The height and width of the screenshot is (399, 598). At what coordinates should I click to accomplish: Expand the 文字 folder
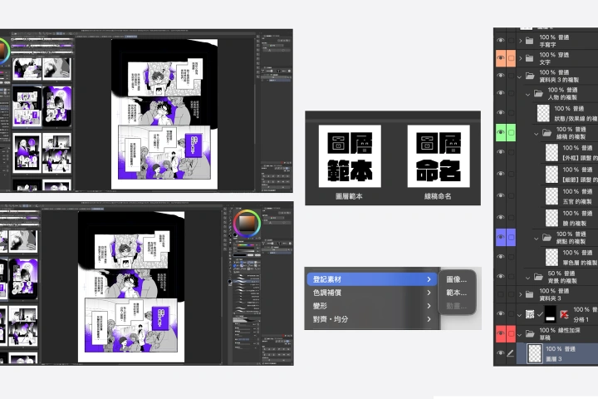click(x=520, y=58)
